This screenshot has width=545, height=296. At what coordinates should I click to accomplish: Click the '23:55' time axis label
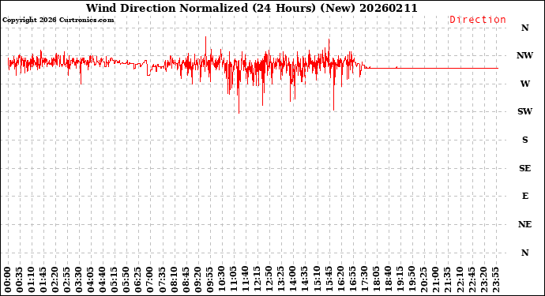pos(495,280)
